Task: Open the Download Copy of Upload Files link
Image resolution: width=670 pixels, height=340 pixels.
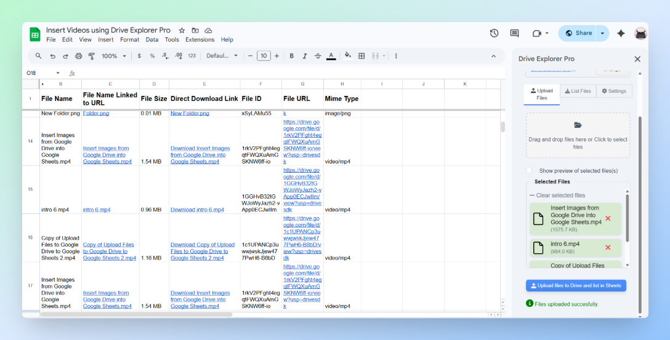Action: pyautogui.click(x=203, y=251)
